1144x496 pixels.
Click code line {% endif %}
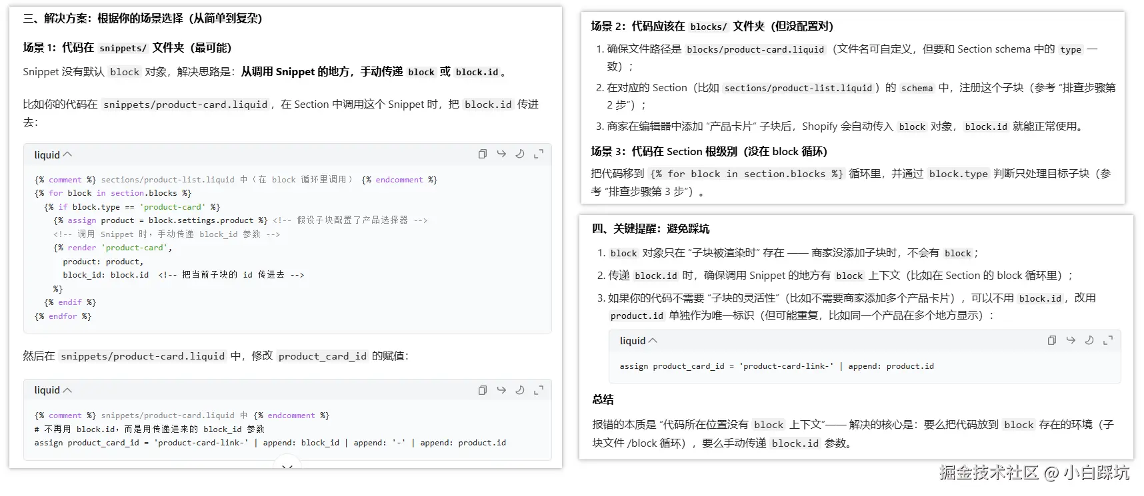click(70, 302)
